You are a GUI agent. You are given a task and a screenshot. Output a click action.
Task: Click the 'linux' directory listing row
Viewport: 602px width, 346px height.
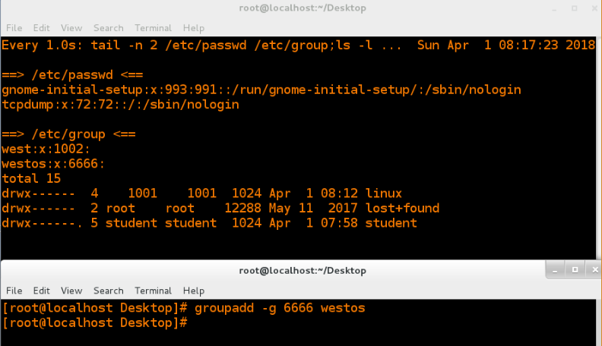[201, 193]
